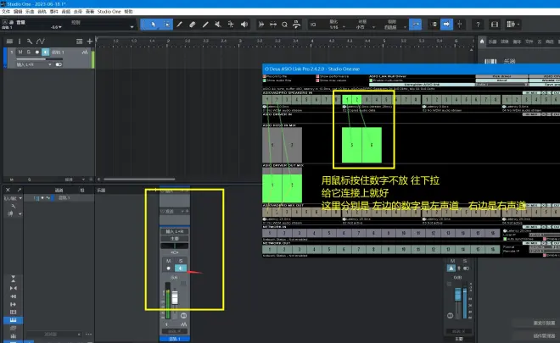This screenshot has width=560, height=343.
Task: Select the keyboard instruments icon in mixer sidebar
Action: (x=14, y=320)
